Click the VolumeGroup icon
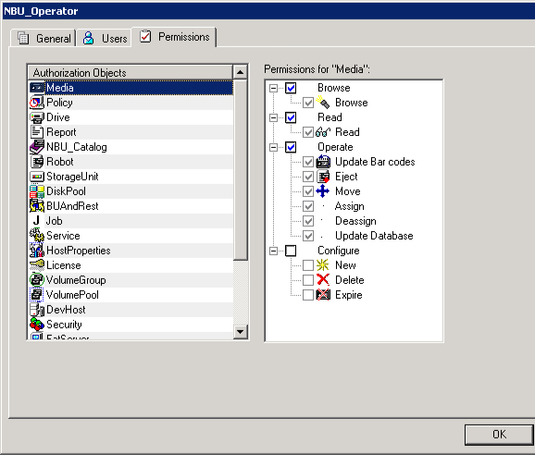 [36, 280]
